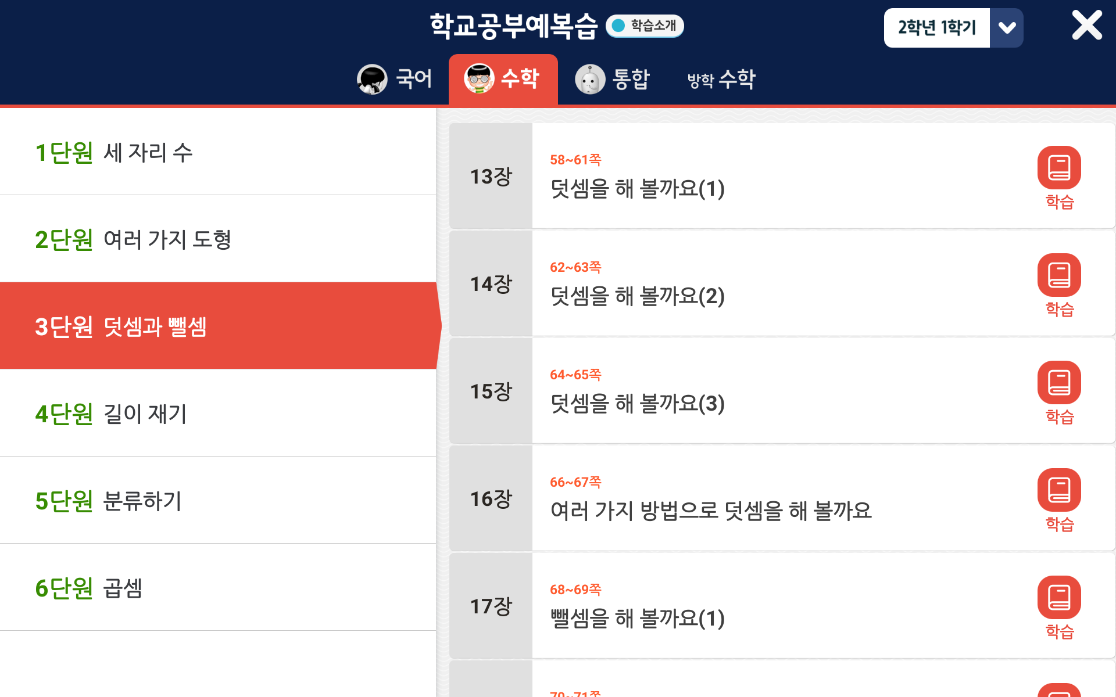
Task: Open study book icon for 16장
Action: pyautogui.click(x=1059, y=490)
